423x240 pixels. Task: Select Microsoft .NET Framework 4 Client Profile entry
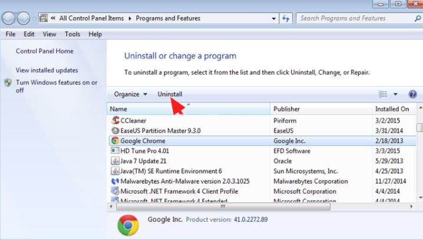tap(179, 191)
